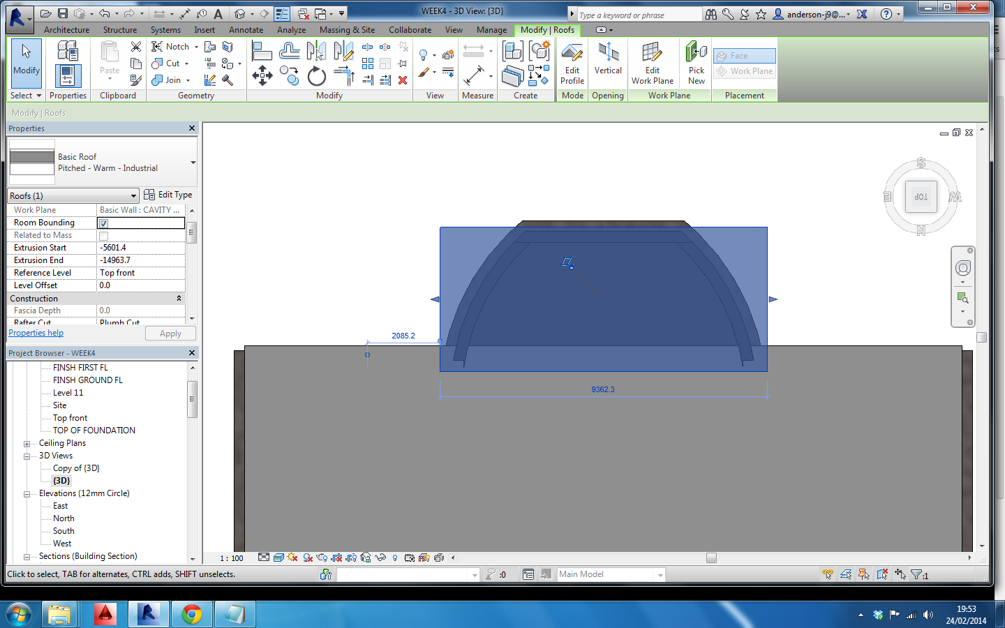Open the roof type selector dropdown
Image resolution: width=1005 pixels, height=628 pixels.
point(193,163)
